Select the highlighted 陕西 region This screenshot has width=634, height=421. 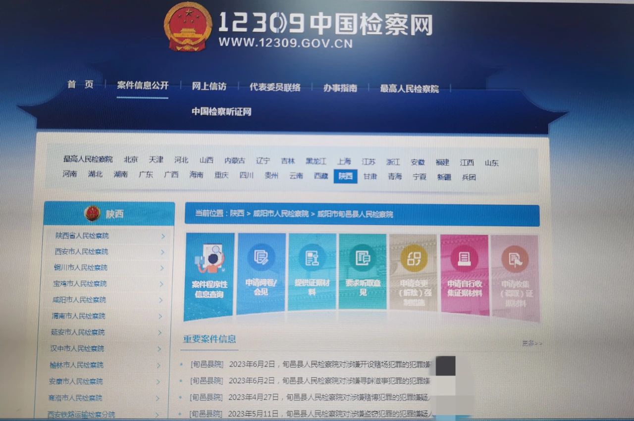(345, 176)
